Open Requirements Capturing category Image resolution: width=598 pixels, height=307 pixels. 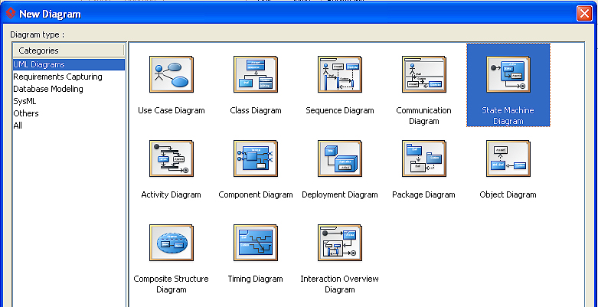pyautogui.click(x=57, y=77)
